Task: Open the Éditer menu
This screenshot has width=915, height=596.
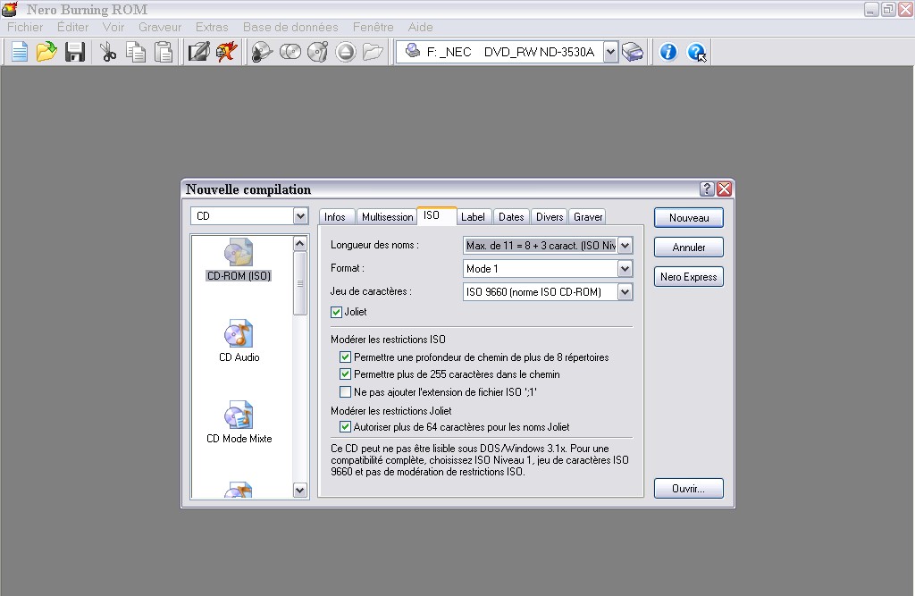Action: [73, 27]
